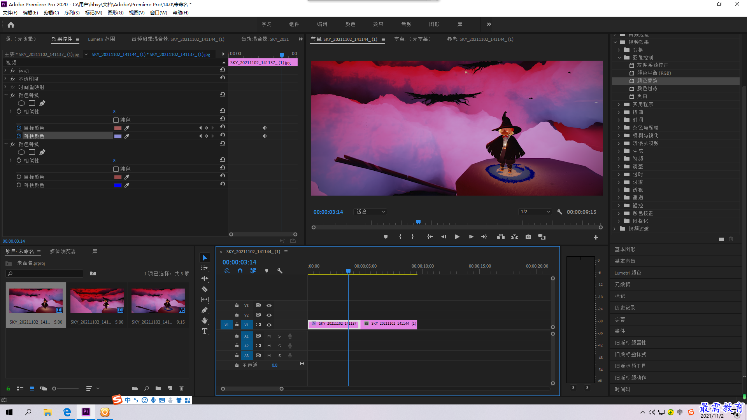Select the Selection arrow tool
The width and height of the screenshot is (747, 420).
click(x=205, y=258)
